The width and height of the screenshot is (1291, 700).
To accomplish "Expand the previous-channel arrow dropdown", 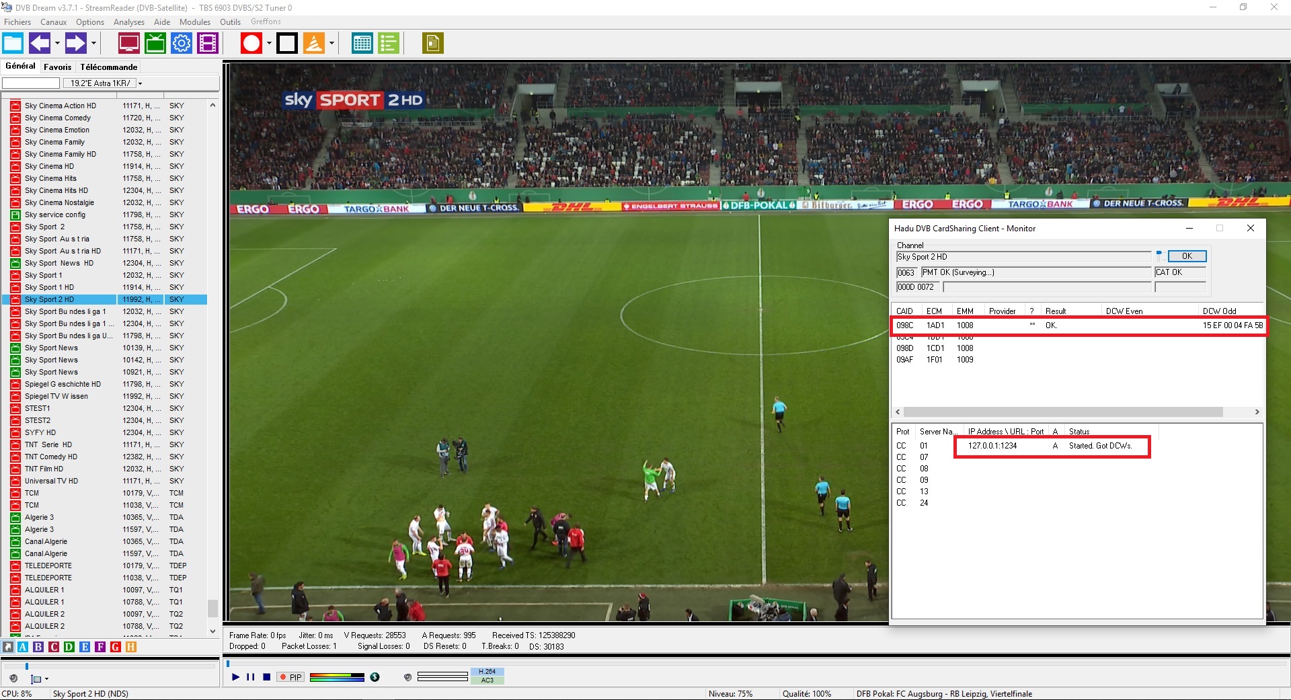I will 57,44.
